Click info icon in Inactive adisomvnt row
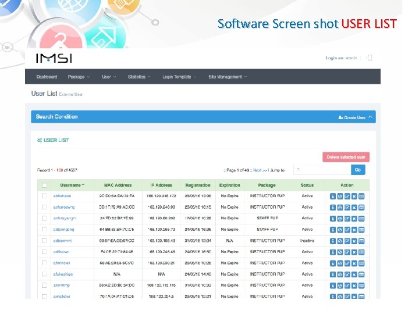The image size is (419, 314). point(333,241)
